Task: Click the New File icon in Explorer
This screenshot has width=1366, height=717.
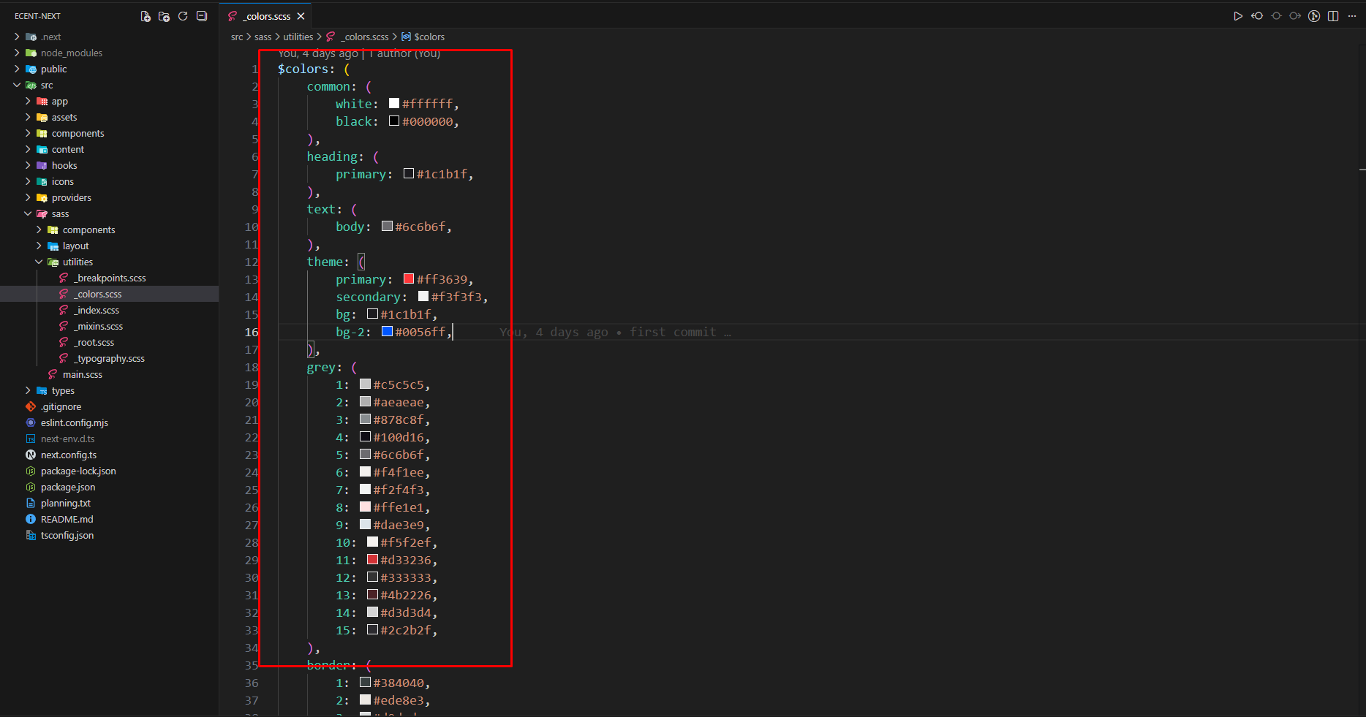Action: (x=146, y=16)
